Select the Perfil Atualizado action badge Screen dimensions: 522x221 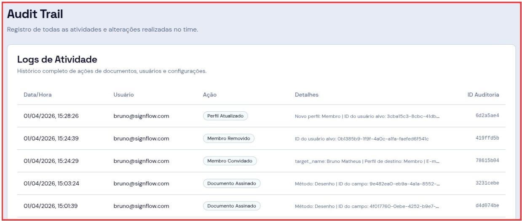click(x=225, y=116)
